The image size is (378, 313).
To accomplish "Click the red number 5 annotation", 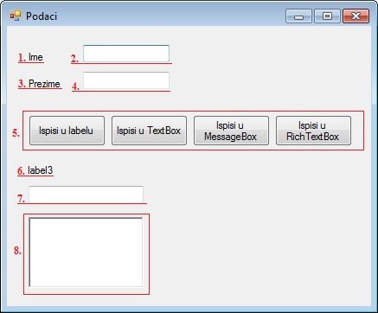I will pyautogui.click(x=16, y=133).
